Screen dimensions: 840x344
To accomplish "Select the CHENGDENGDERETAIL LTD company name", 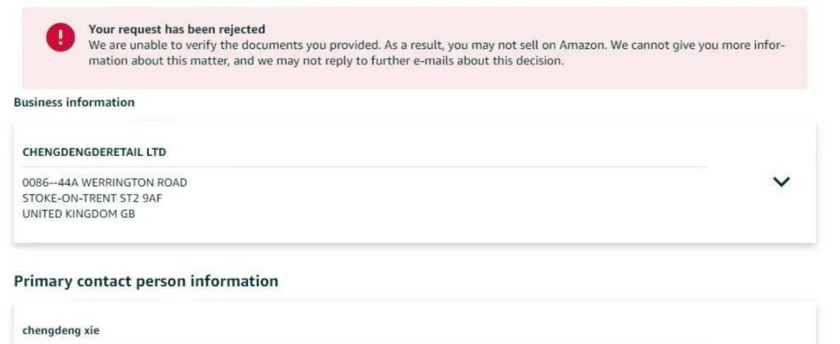I will point(94,152).
